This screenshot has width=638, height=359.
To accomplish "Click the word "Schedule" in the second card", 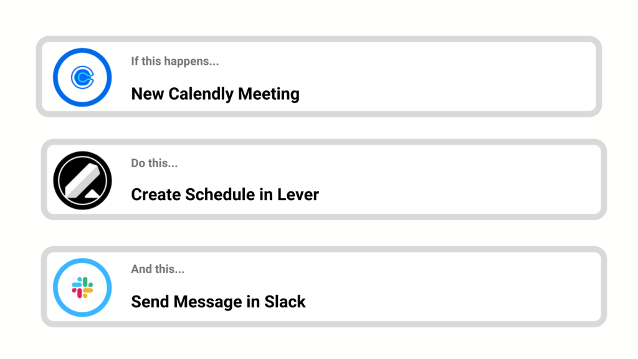I will [x=220, y=194].
